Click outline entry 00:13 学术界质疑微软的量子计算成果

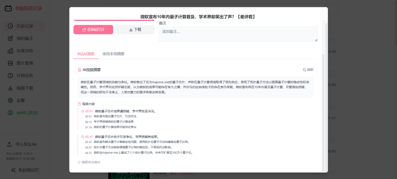click(x=109, y=122)
